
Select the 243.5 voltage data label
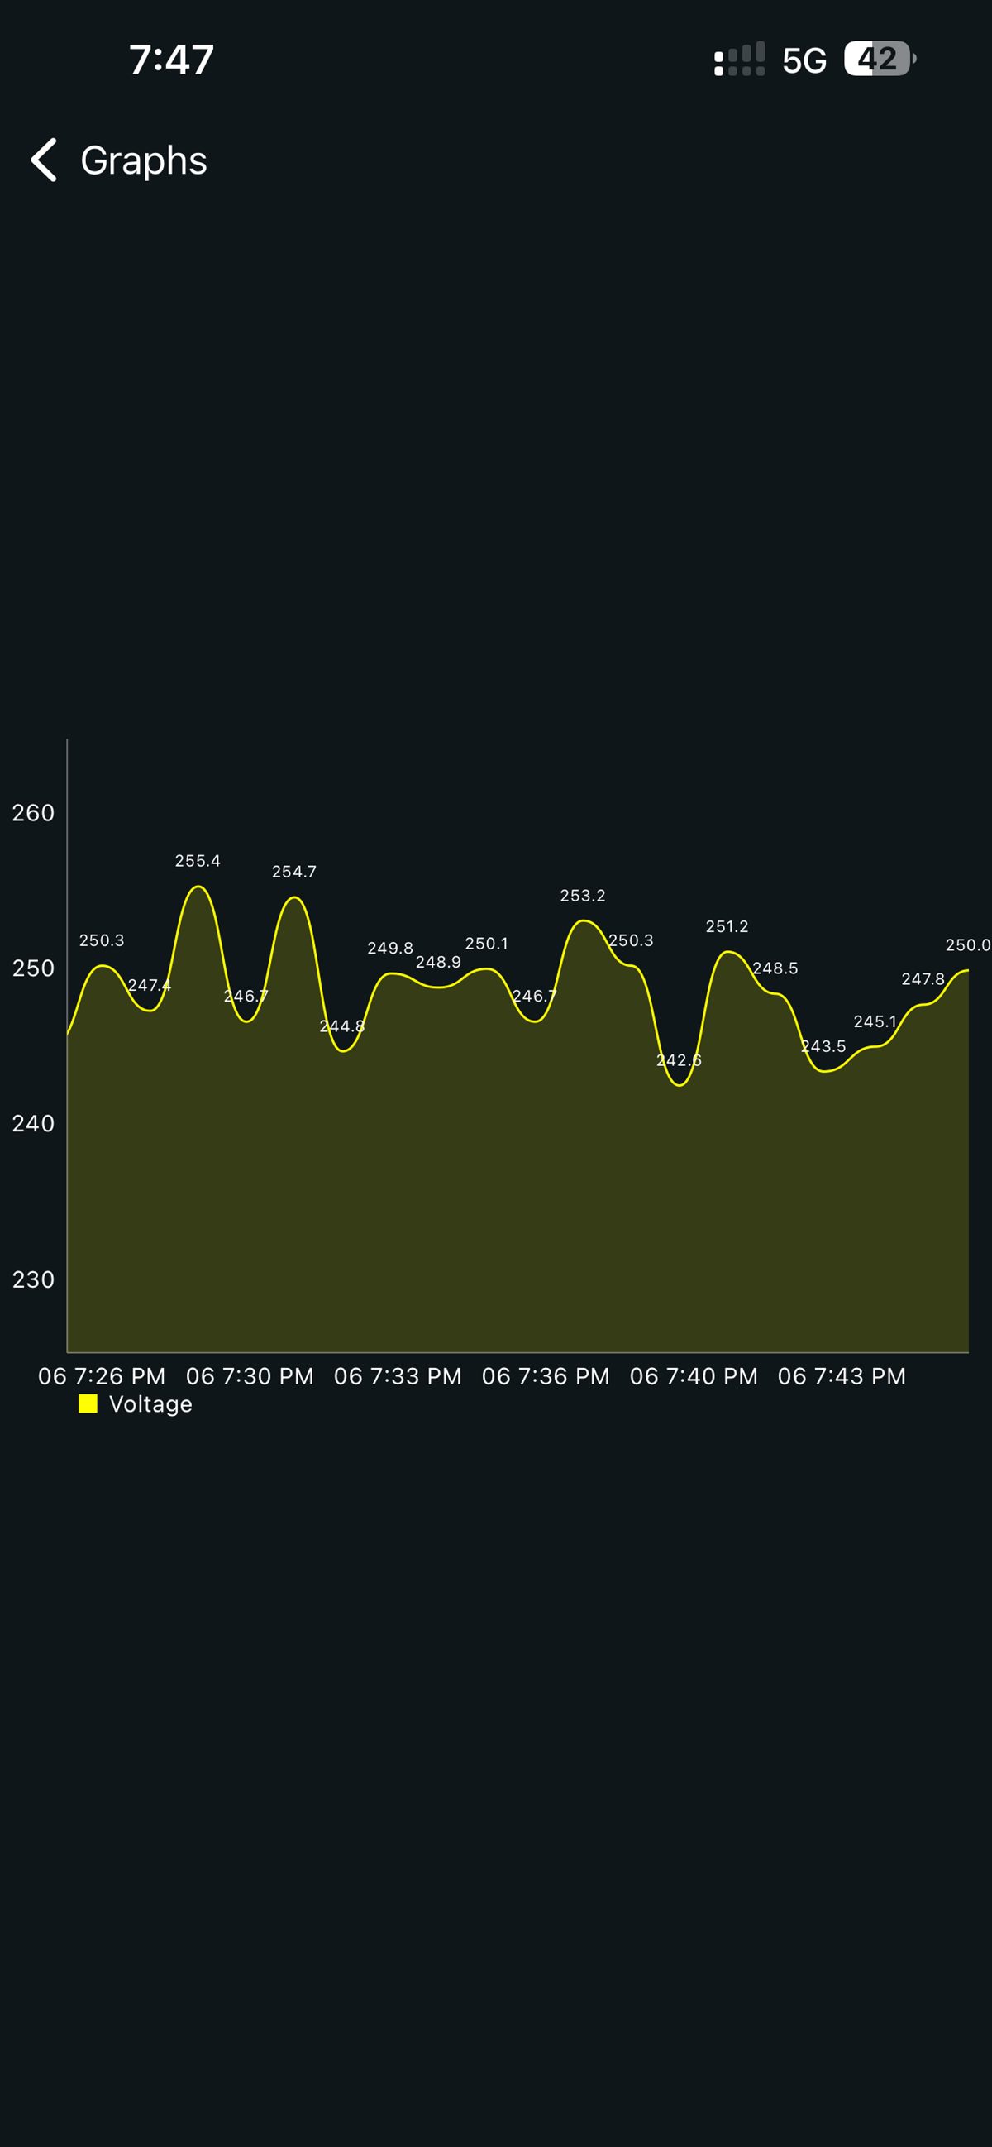[823, 1047]
